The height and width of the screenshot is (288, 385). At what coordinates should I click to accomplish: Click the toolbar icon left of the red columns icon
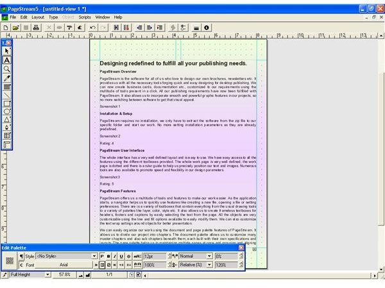point(116,28)
